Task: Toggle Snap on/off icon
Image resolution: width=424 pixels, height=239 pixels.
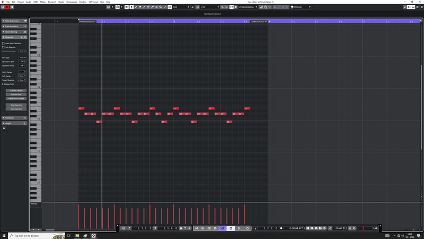Action: pos(170,7)
